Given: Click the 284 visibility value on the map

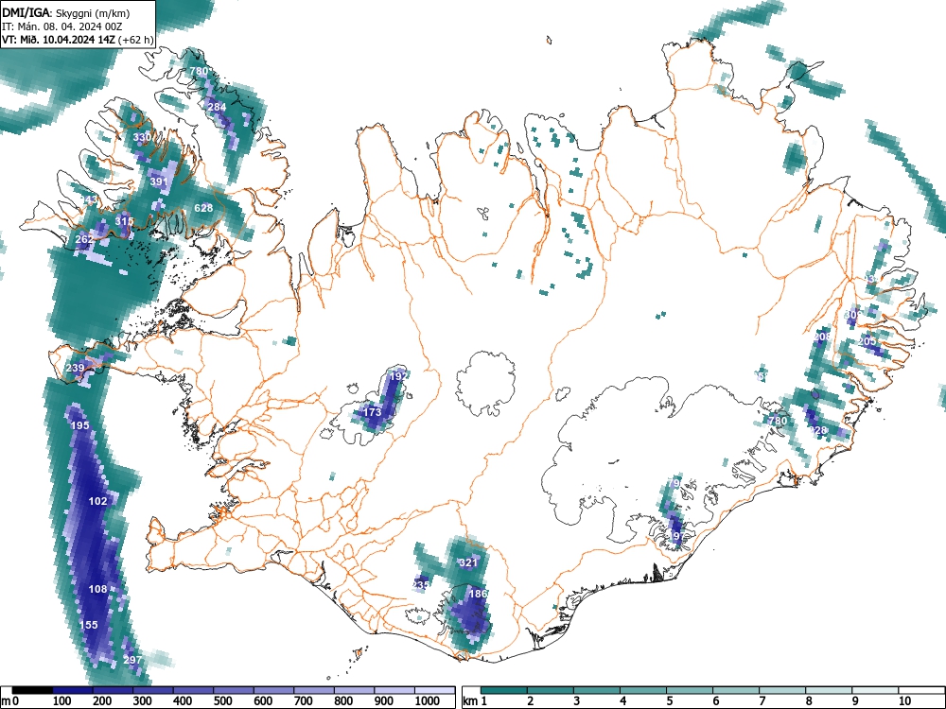Looking at the screenshot, I should pos(218,108).
